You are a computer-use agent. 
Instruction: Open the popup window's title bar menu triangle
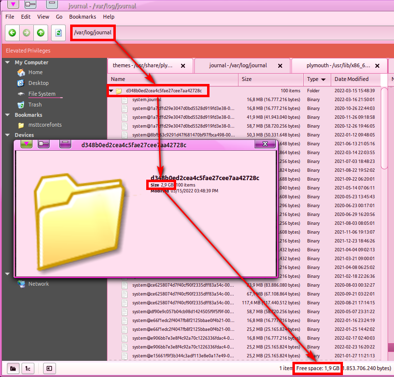coord(26,144)
